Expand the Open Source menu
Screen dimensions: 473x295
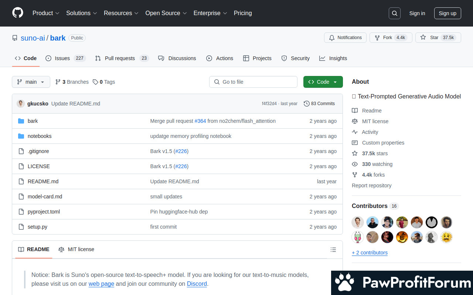pyautogui.click(x=166, y=13)
